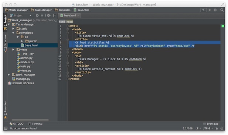Toggle the 1: Project tool window tab
Screen dimensions: 228x135
coord(6,22)
